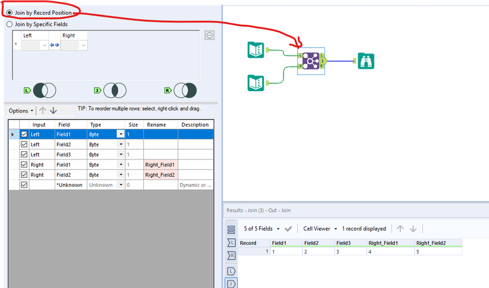Select the row indicator arrow for Field1
This screenshot has height=288, width=489.
pyautogui.click(x=13, y=134)
